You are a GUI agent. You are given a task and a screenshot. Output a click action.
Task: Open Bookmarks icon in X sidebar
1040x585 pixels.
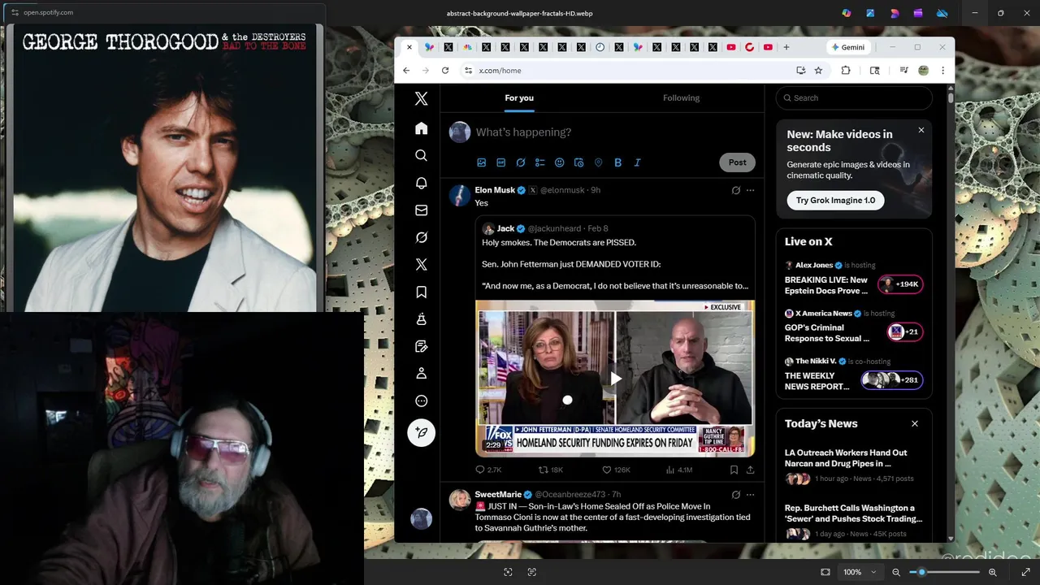[x=421, y=292]
